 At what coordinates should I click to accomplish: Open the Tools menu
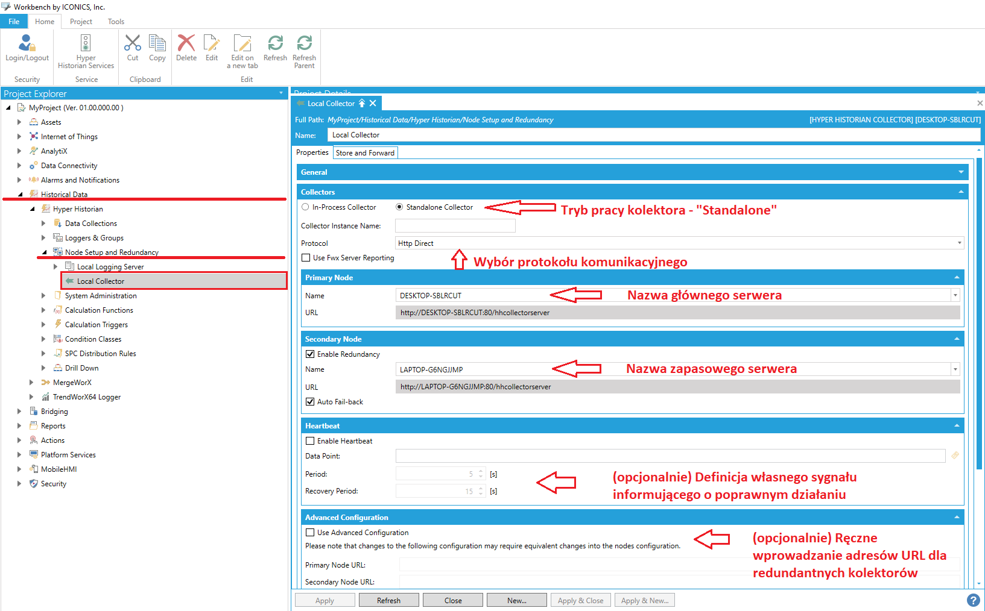click(x=115, y=21)
